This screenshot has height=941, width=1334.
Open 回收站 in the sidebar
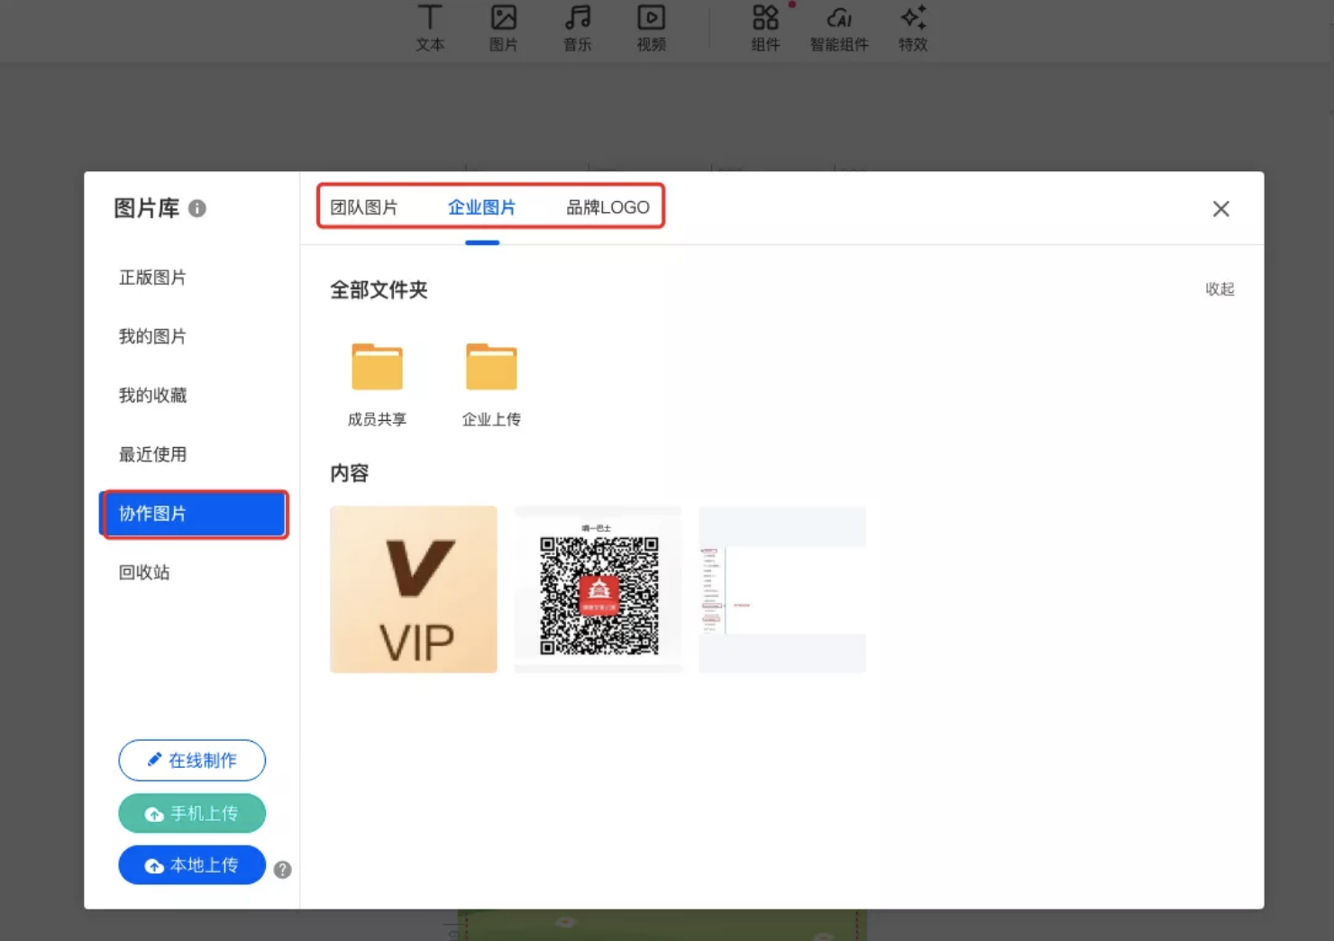point(144,572)
